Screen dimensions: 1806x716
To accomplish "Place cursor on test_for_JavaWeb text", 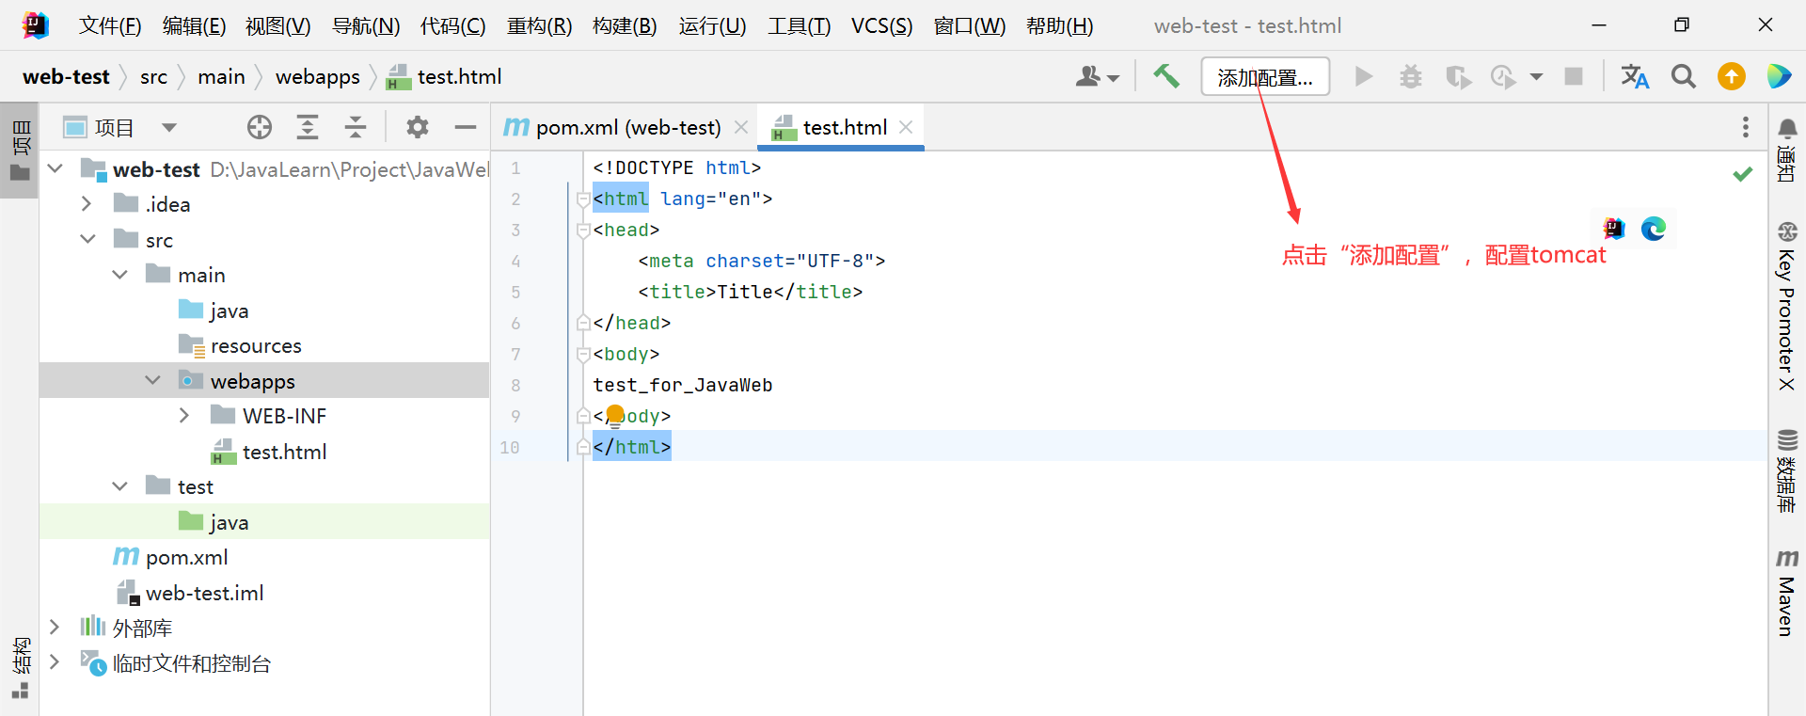I will pos(683,385).
